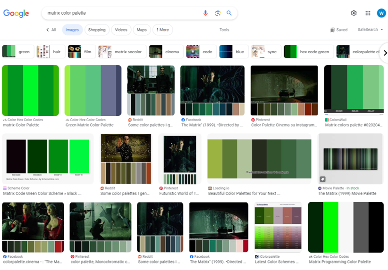Click the magnifying glass search button
The width and height of the screenshot is (388, 270).
229,13
